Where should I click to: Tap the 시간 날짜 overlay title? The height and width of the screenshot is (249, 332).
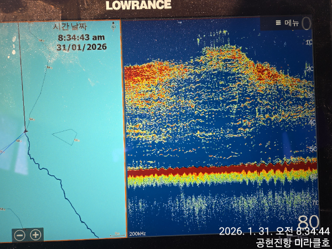point(70,27)
